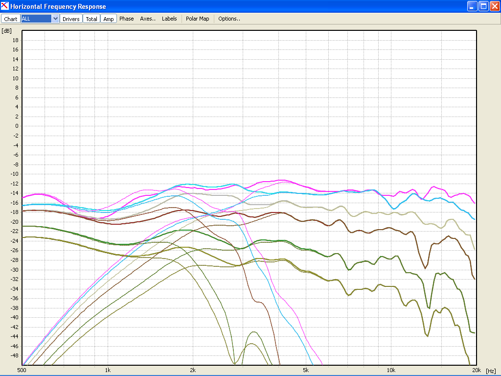
Task: Click the 10k frequency axis label
Action: (x=391, y=370)
